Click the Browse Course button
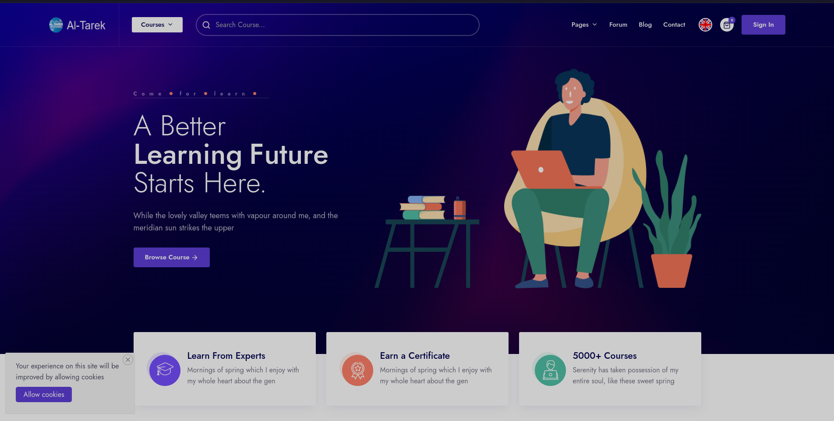This screenshot has width=834, height=421. click(x=172, y=257)
